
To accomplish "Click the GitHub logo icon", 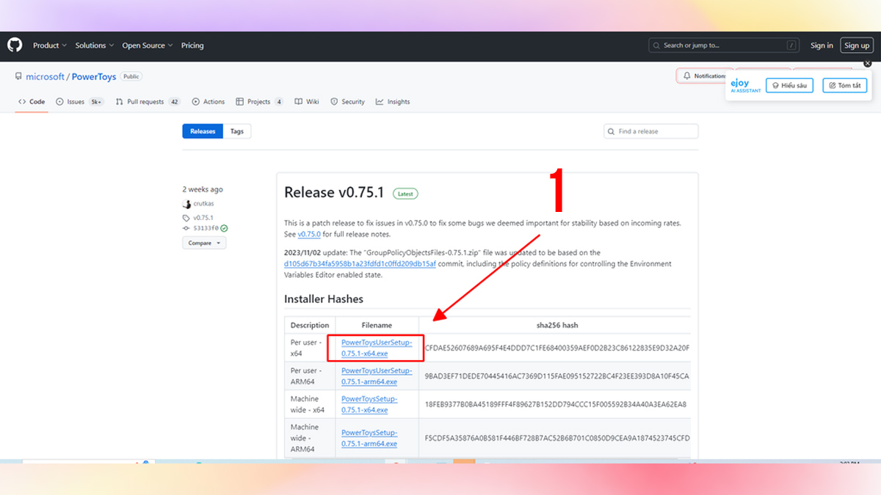I will pyautogui.click(x=15, y=45).
